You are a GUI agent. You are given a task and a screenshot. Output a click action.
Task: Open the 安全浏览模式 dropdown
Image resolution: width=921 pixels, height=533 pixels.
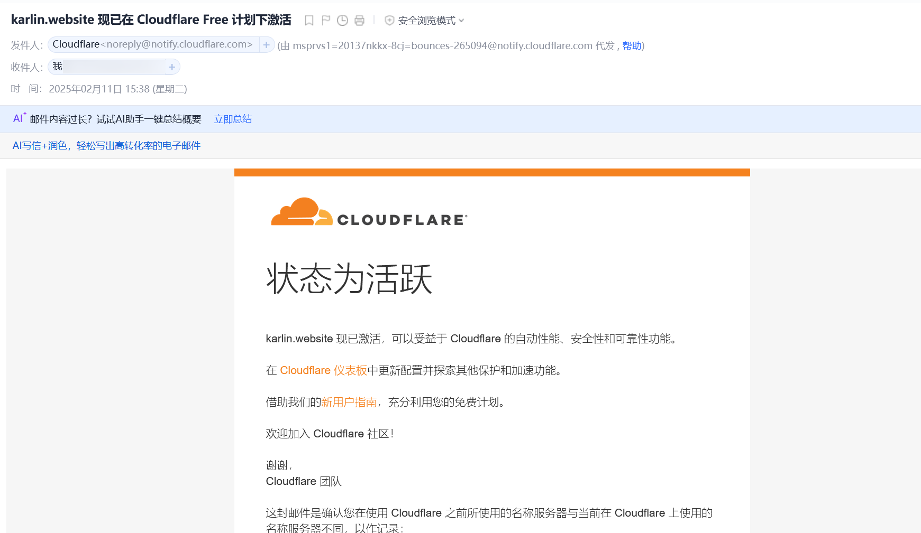[x=432, y=21]
